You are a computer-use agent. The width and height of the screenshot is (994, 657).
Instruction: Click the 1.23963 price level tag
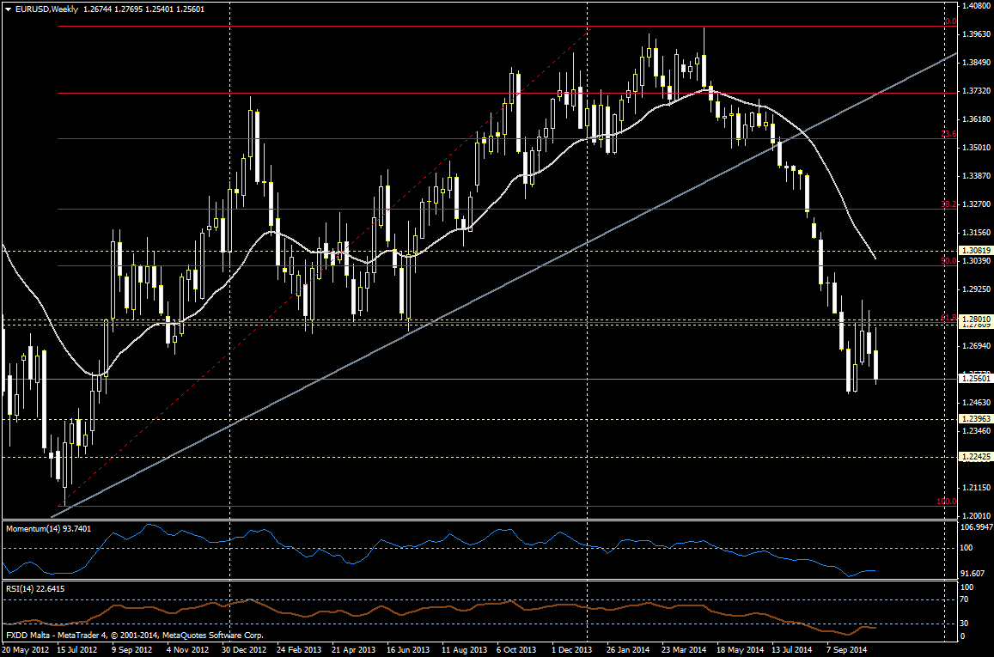point(976,419)
